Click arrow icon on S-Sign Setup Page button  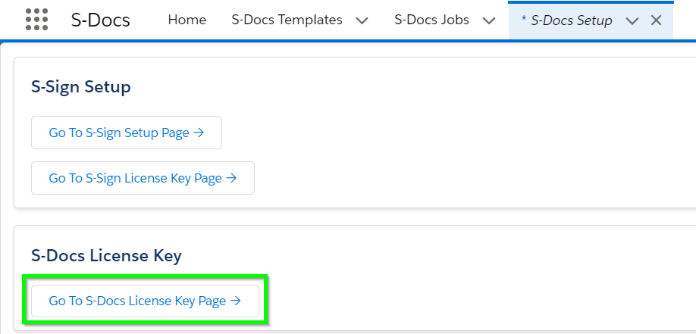tap(199, 133)
